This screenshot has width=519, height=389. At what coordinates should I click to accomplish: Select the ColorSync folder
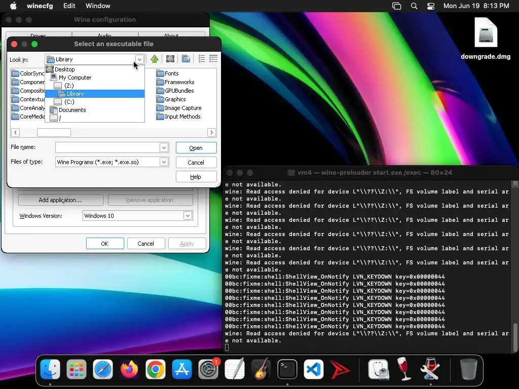pos(28,73)
